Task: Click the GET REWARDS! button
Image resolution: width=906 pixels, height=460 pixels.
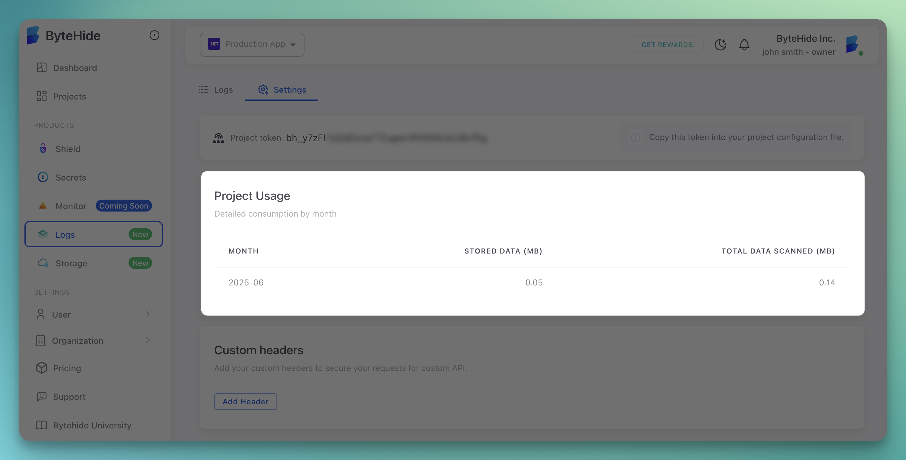Action: [667, 45]
